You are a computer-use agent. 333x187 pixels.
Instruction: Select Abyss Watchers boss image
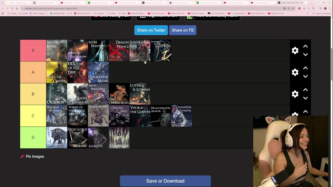[x=98, y=94]
